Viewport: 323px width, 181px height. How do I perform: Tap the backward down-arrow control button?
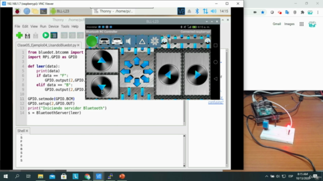(x=101, y=87)
